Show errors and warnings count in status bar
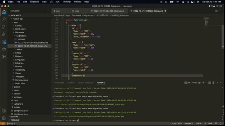Image resolution: width=225 pixels, height=126 pixels. [11, 124]
